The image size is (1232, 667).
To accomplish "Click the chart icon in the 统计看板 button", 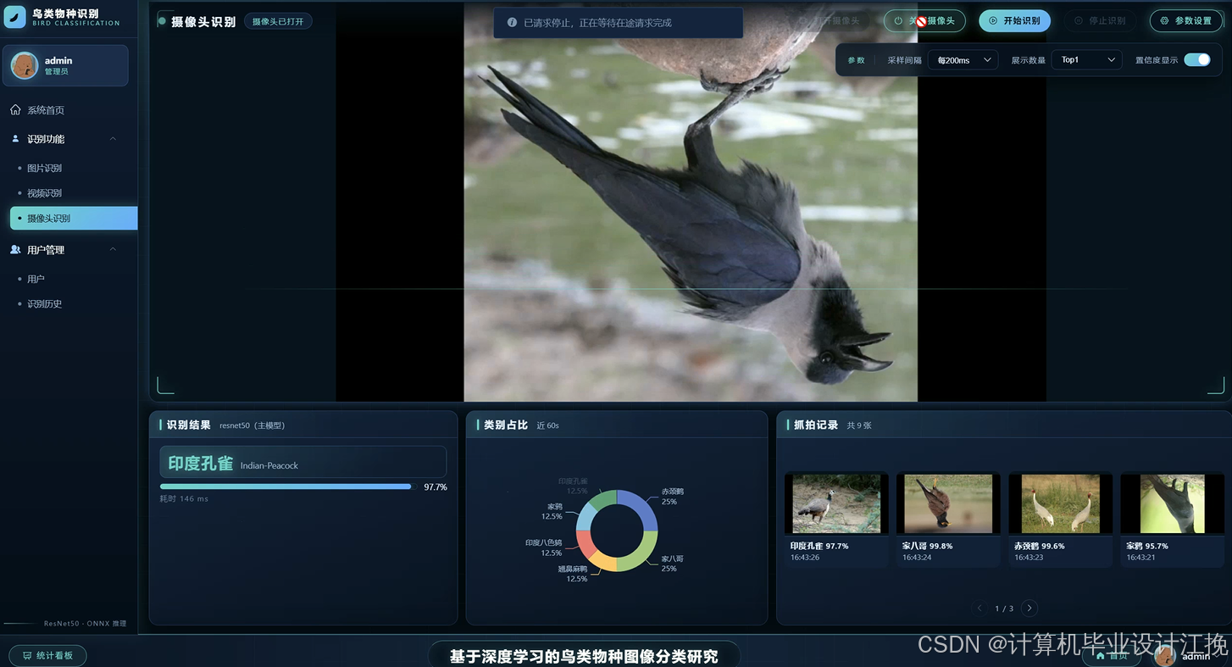I will point(27,655).
